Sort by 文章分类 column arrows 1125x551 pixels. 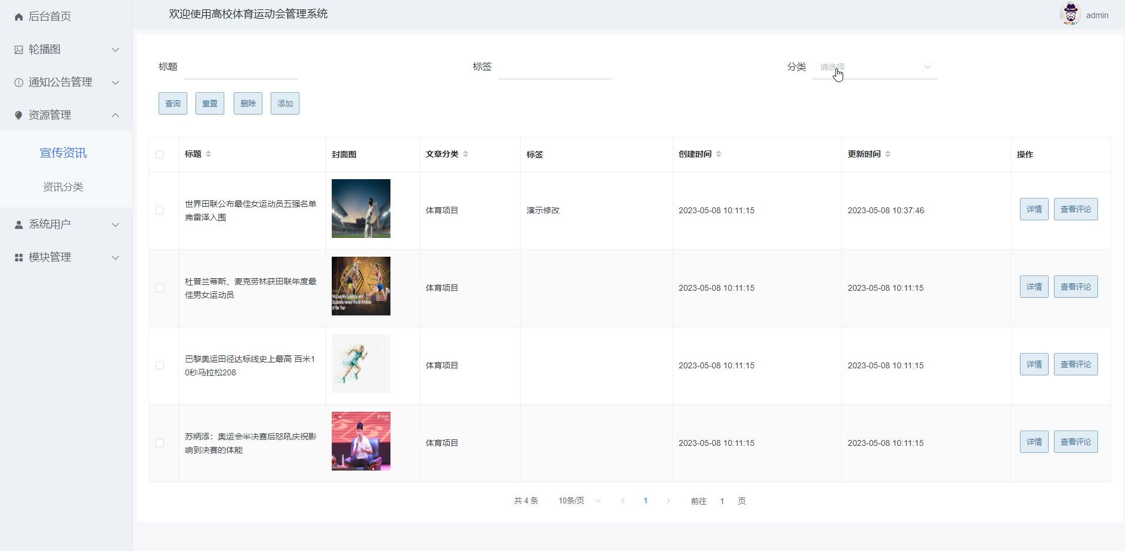click(x=466, y=154)
